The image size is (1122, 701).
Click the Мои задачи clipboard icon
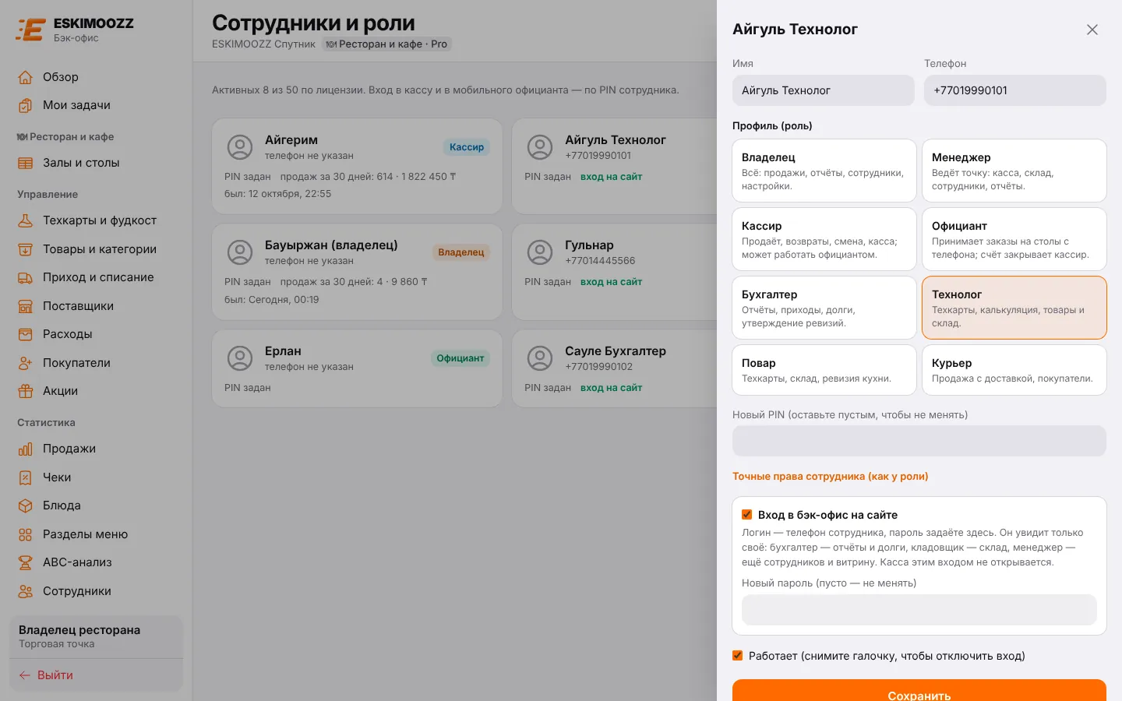(x=26, y=105)
